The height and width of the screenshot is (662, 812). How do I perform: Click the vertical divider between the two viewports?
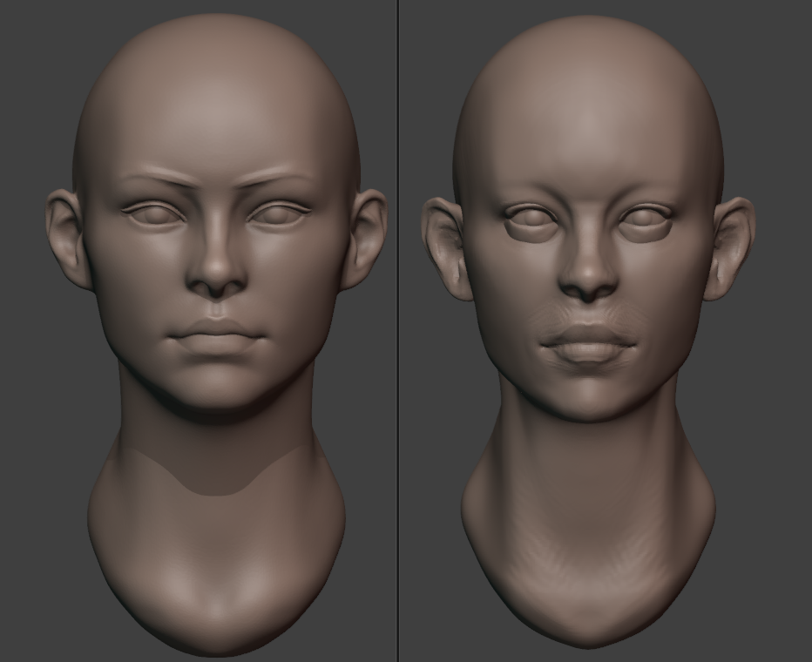coord(398,331)
